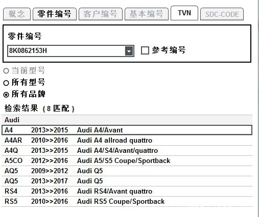Select the RS5 Audi RS5 Coupe/Sportback row
Image resolution: width=259 pixels, height=217 pixels.
click(x=127, y=201)
